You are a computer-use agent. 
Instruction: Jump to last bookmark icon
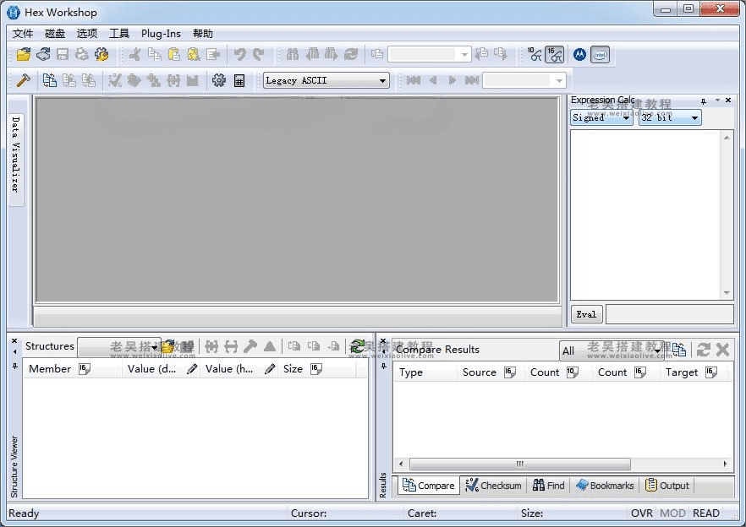click(x=471, y=80)
